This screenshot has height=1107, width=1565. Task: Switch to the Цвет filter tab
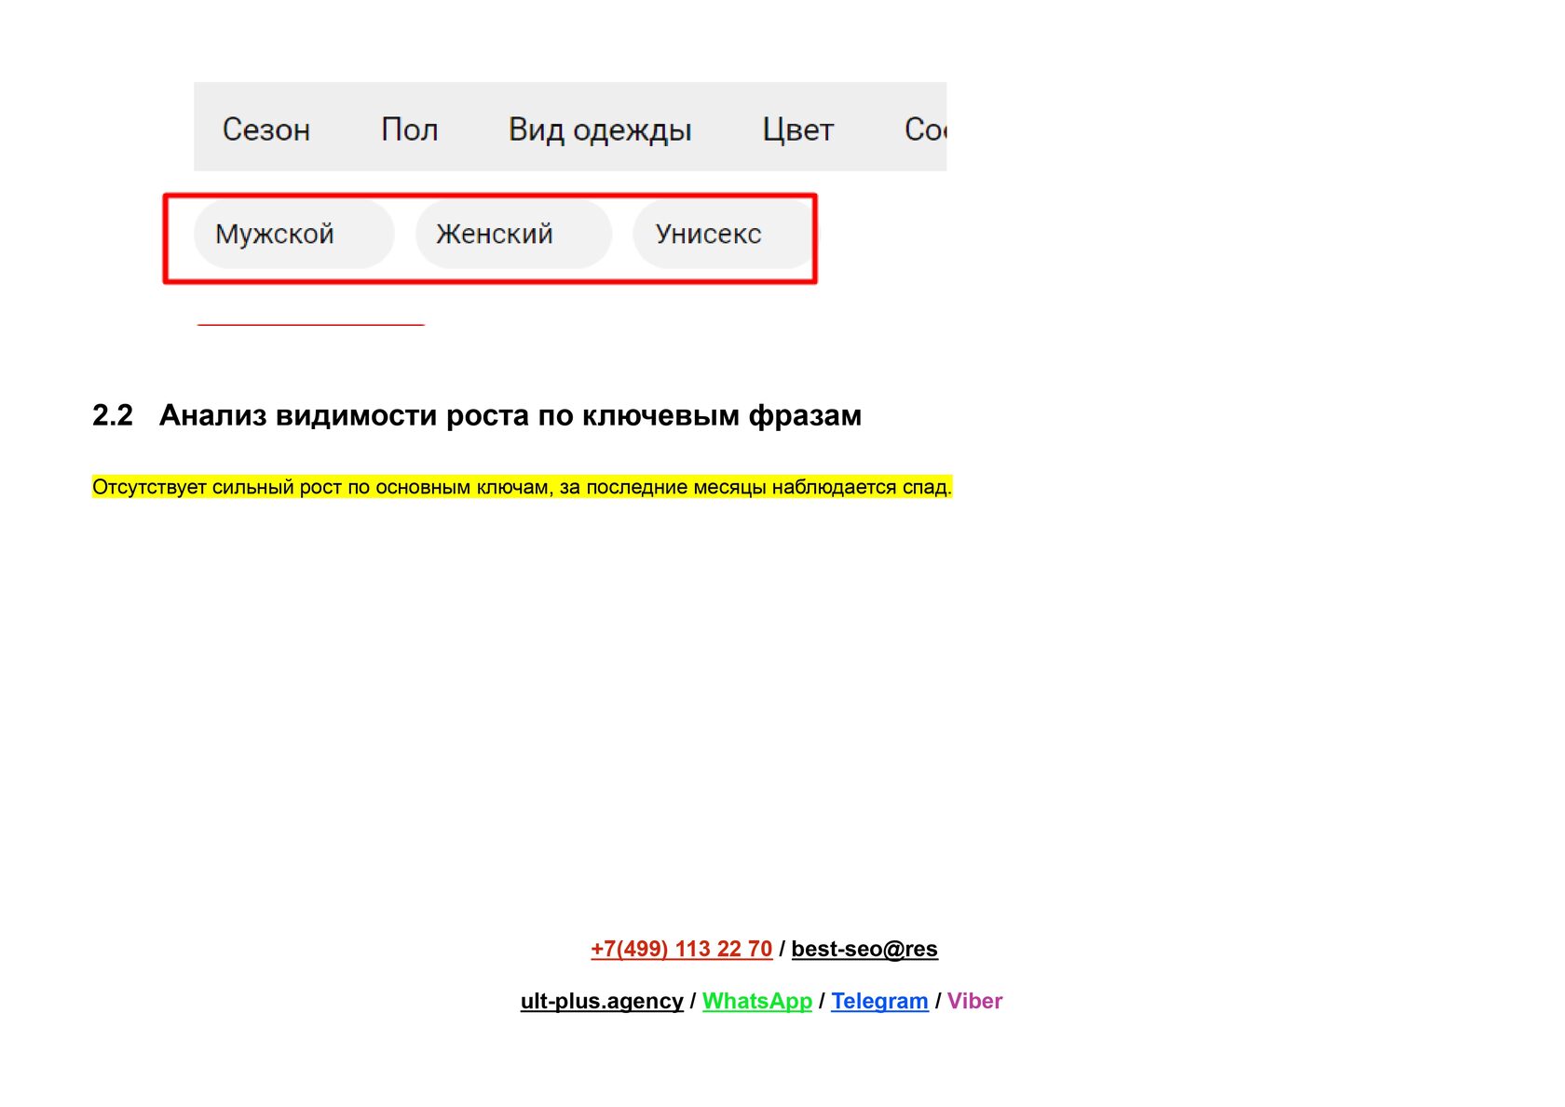tap(798, 129)
